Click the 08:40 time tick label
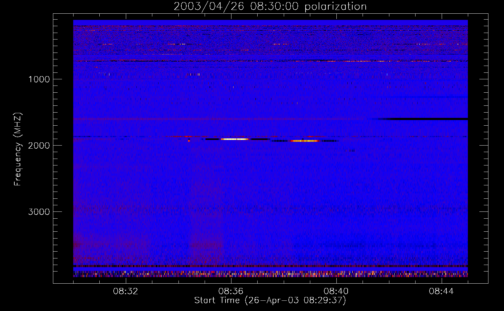This screenshot has width=504, height=311. point(336,291)
